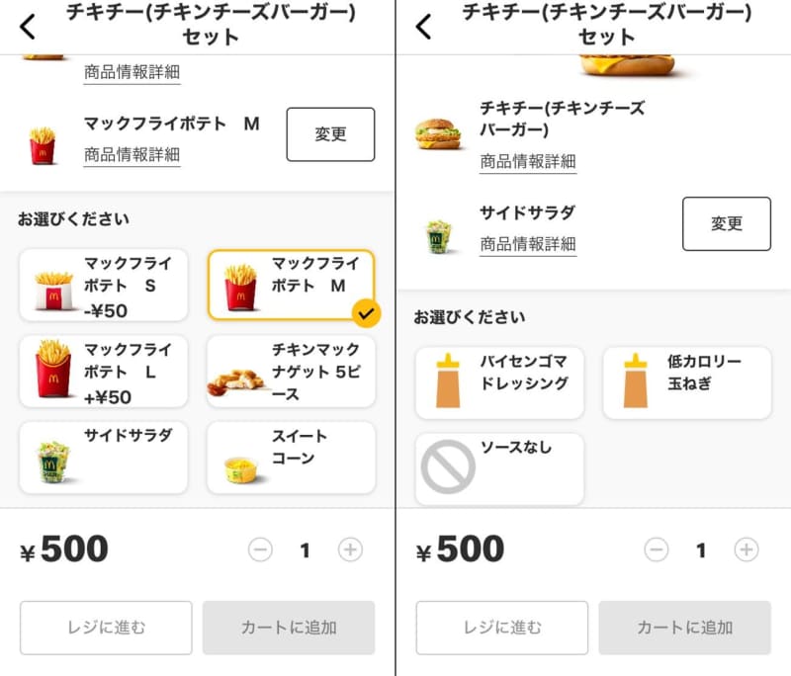The width and height of the screenshot is (791, 676).
Task: Go back using right screen's back arrow
Action: pos(424,27)
